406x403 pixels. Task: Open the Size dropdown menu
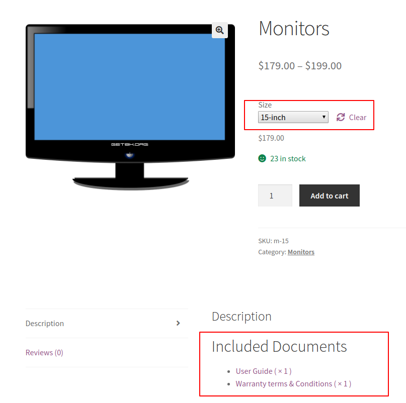pos(293,117)
